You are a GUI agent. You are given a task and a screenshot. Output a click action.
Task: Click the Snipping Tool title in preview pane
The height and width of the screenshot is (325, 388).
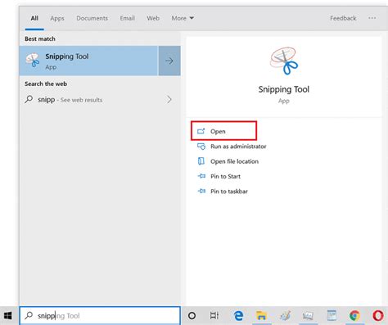click(284, 89)
